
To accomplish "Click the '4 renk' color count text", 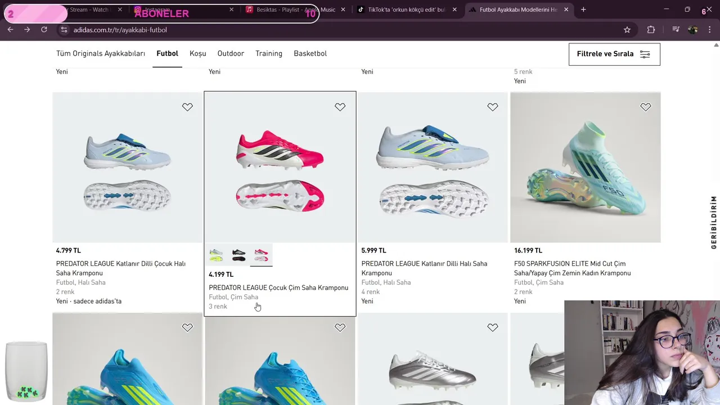I will [x=371, y=292].
